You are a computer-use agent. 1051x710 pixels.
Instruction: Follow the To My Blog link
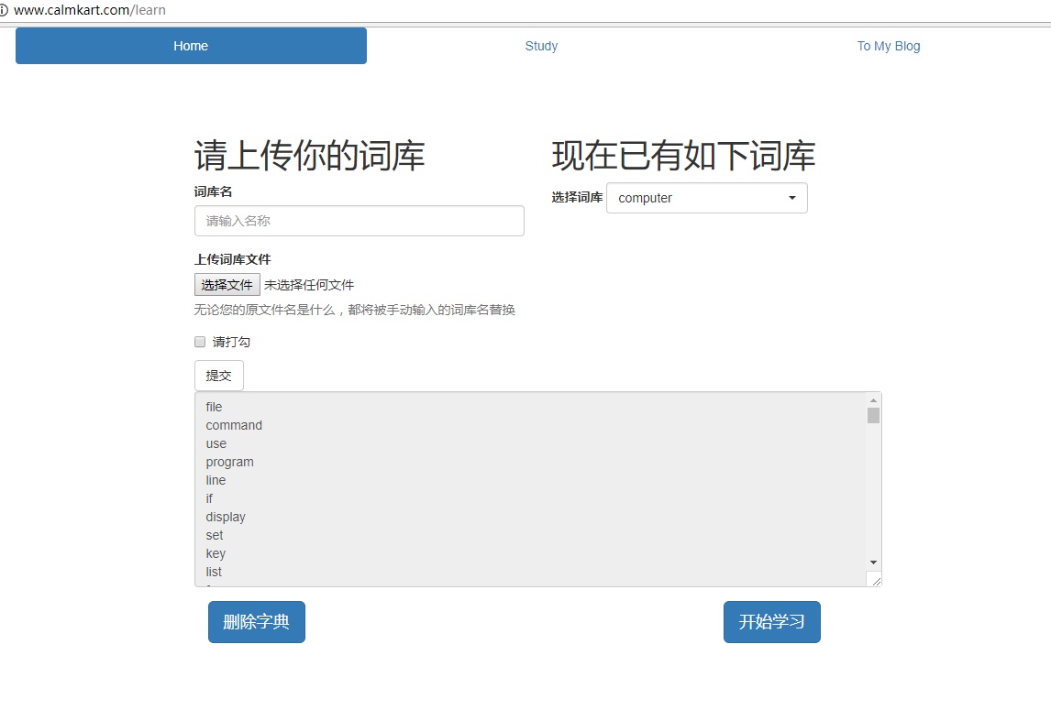(888, 46)
